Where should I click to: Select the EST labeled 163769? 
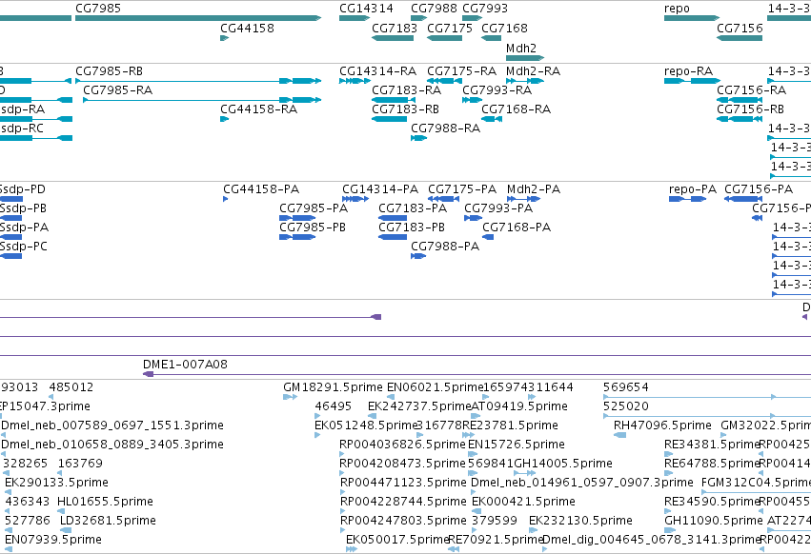tap(80, 464)
